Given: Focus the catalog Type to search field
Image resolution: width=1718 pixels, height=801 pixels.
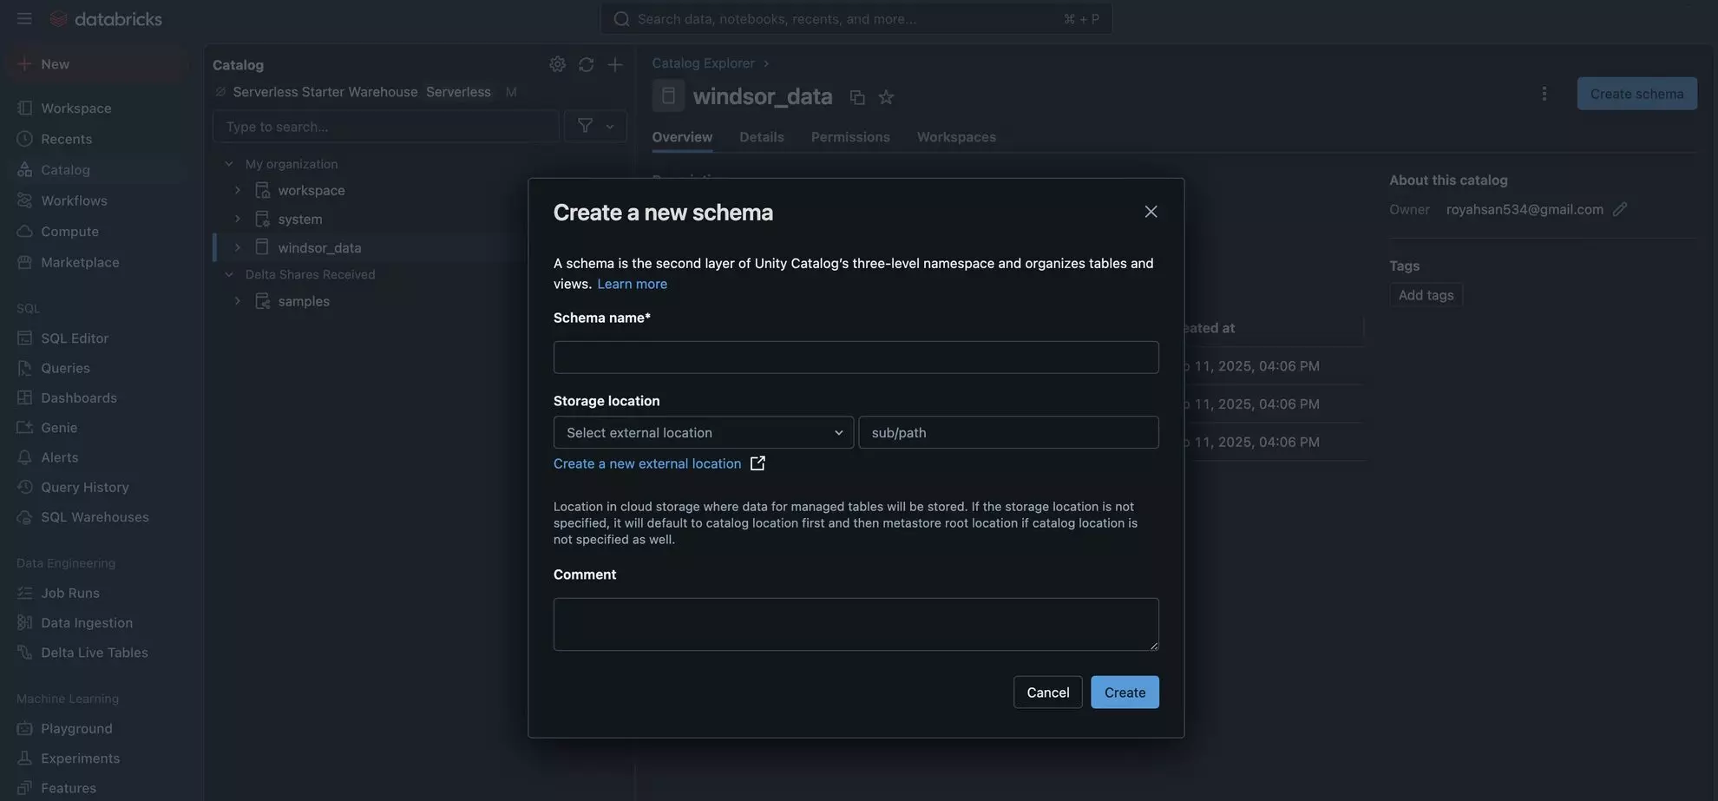Looking at the screenshot, I should click(x=385, y=126).
